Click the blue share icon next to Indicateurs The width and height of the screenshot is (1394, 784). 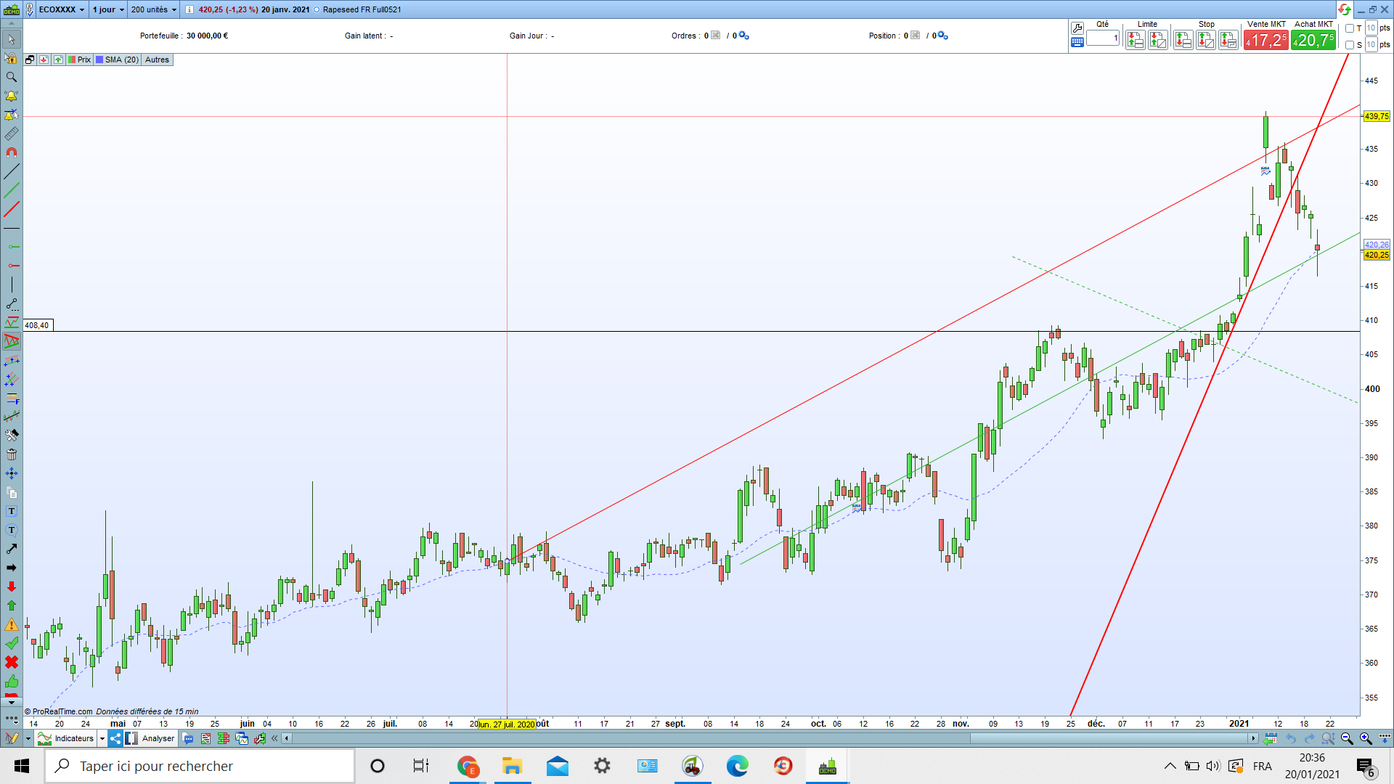115,738
